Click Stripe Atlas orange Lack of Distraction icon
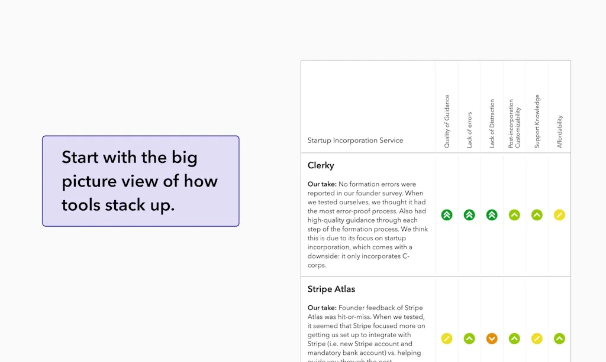This screenshot has width=606, height=362. point(492,339)
